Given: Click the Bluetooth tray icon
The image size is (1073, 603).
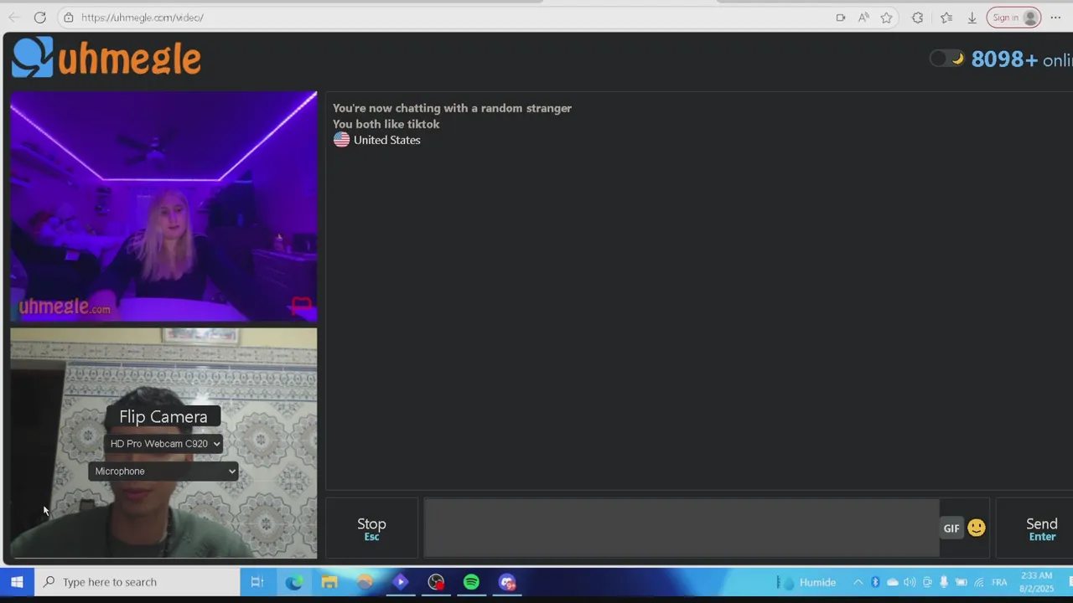Looking at the screenshot, I should tap(874, 582).
